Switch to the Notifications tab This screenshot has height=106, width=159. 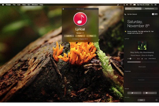coord(149,8)
